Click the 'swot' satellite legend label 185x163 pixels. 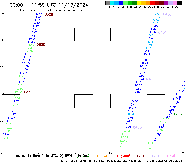tap(171, 156)
